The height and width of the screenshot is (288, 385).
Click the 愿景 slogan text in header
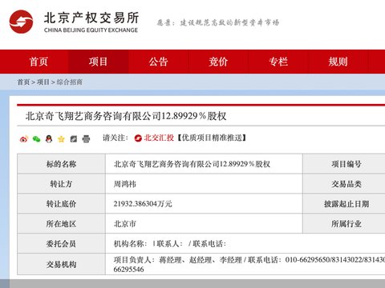coord(218,22)
